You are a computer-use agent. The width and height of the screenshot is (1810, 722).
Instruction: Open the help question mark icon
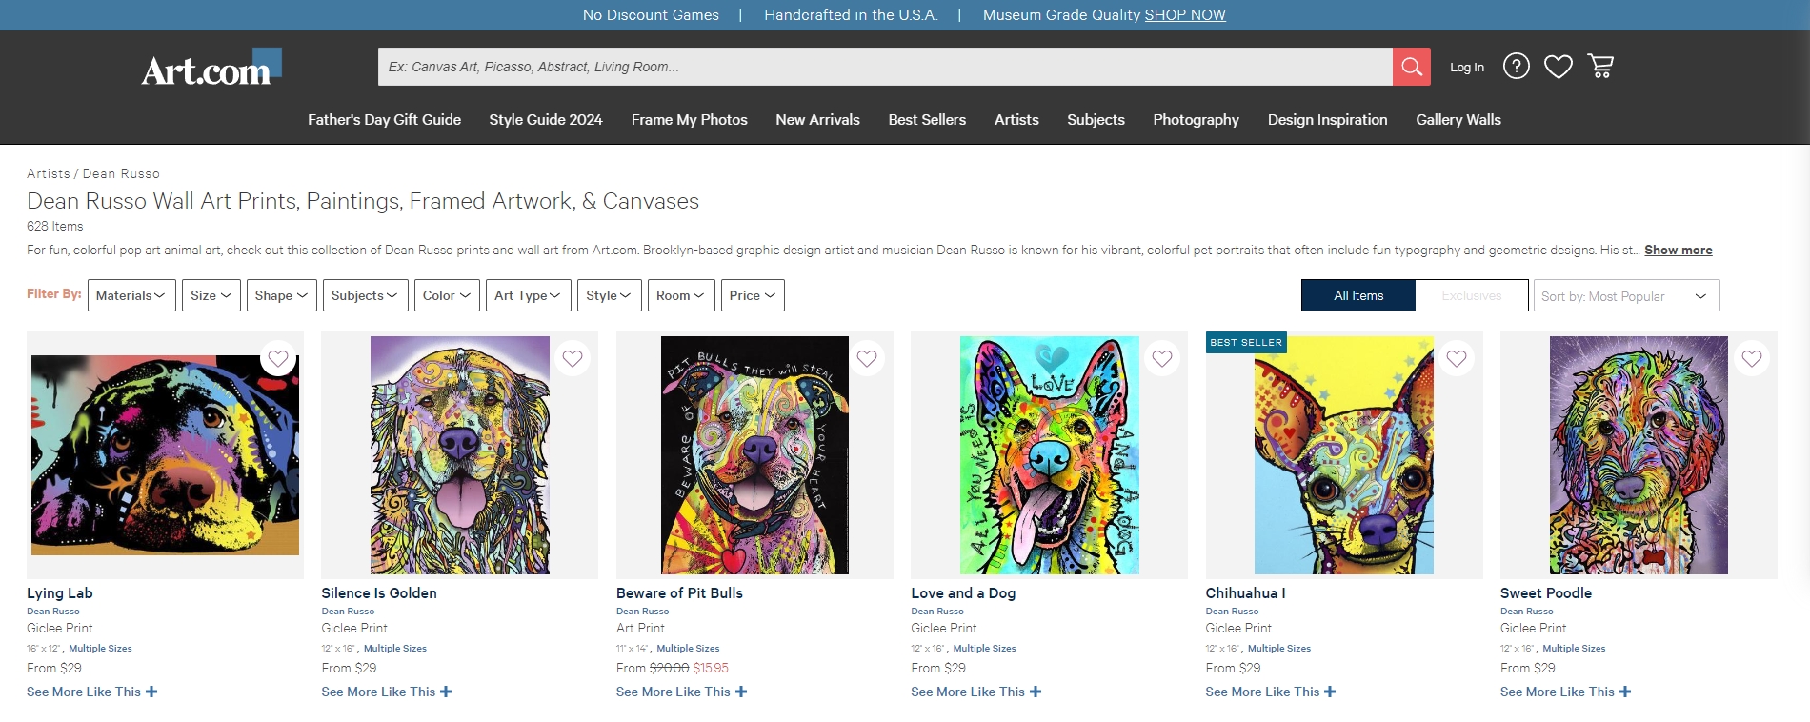point(1516,66)
